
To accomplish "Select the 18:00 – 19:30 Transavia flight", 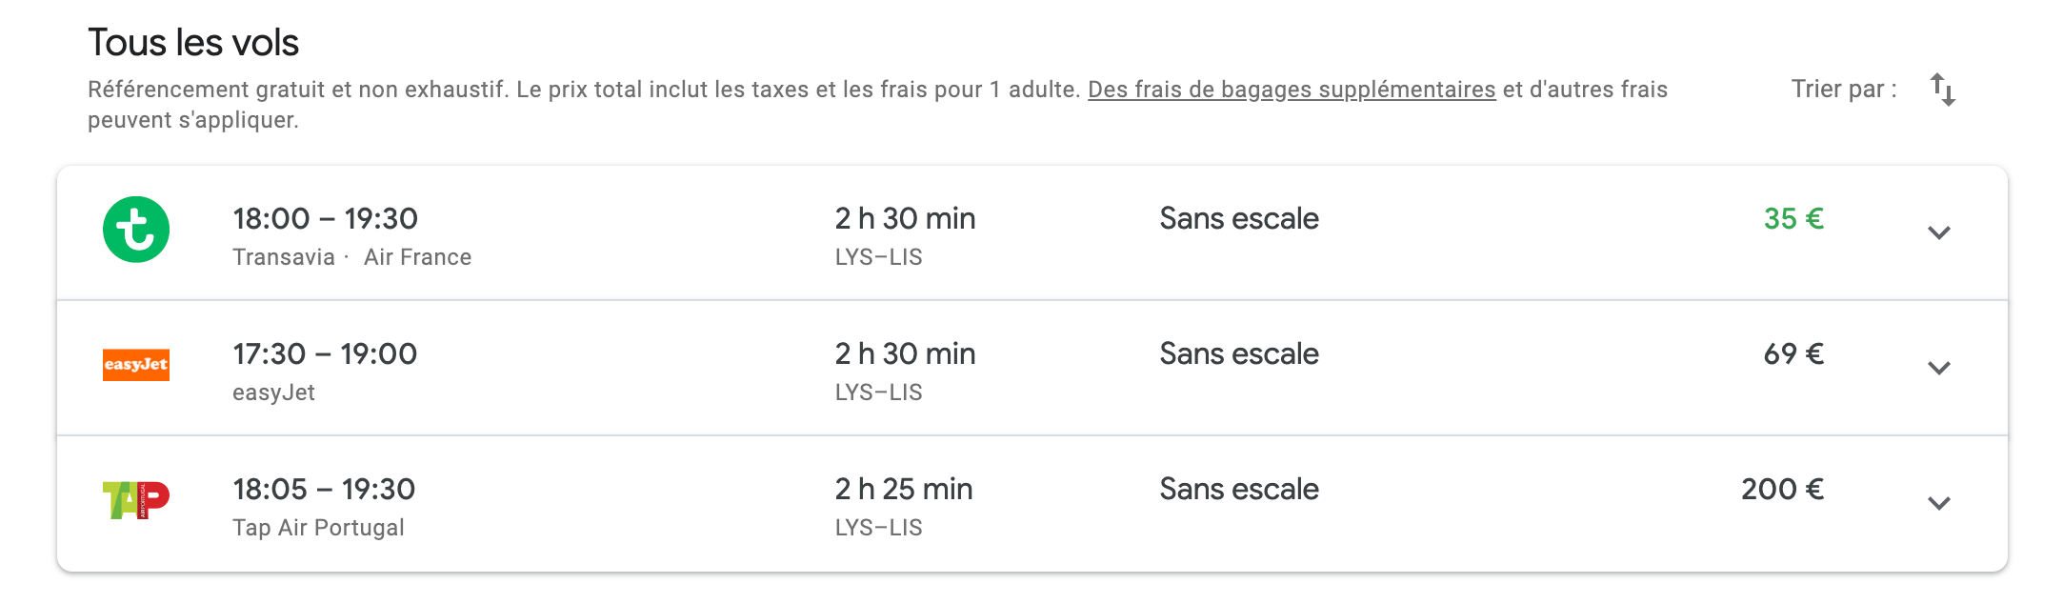I will tap(1032, 233).
